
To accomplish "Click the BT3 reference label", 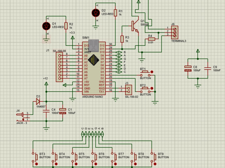I will point(42,154).
